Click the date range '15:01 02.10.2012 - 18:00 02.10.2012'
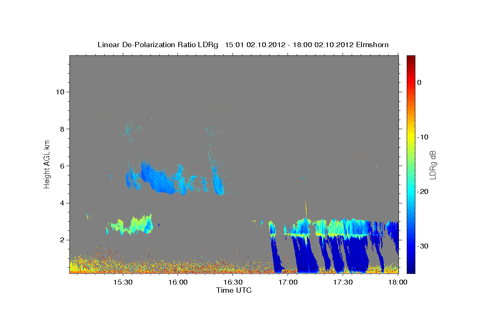 288,45
